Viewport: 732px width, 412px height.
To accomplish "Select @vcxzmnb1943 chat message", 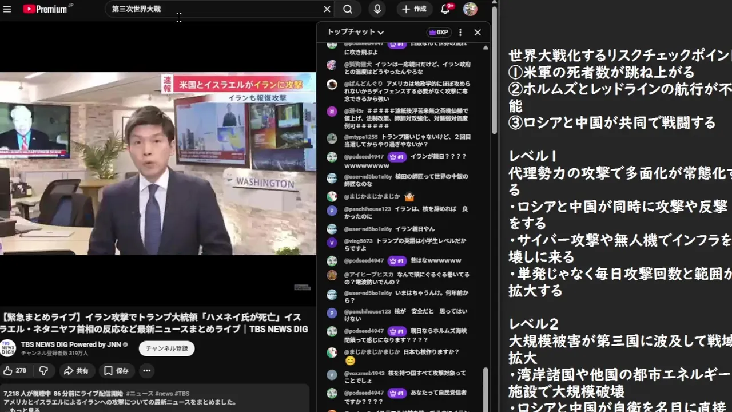I will pos(400,377).
